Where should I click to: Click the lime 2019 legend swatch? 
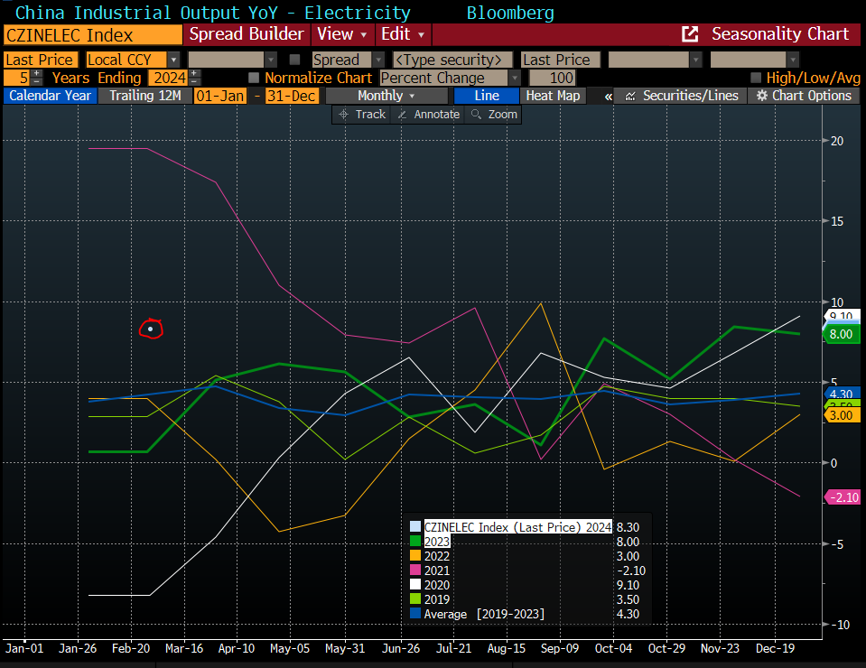click(x=415, y=598)
